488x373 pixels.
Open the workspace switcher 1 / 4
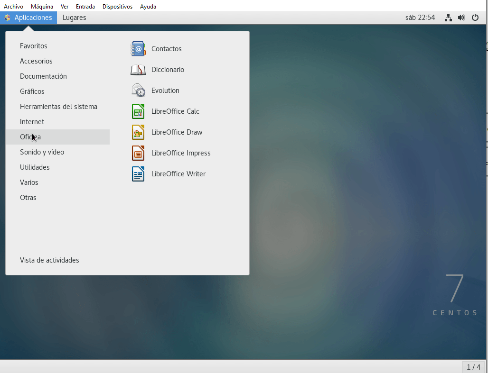pyautogui.click(x=474, y=367)
